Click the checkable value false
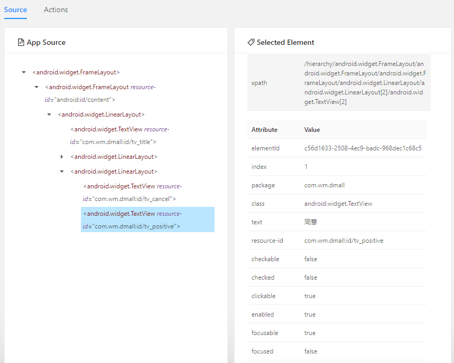Image resolution: width=454 pixels, height=363 pixels. click(x=311, y=259)
